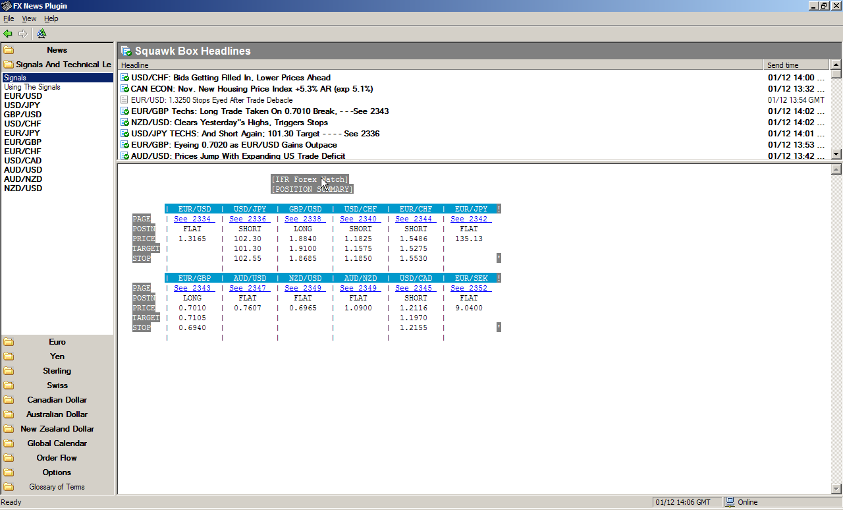
Task: Expand the Options sidebar section
Action: pos(57,472)
